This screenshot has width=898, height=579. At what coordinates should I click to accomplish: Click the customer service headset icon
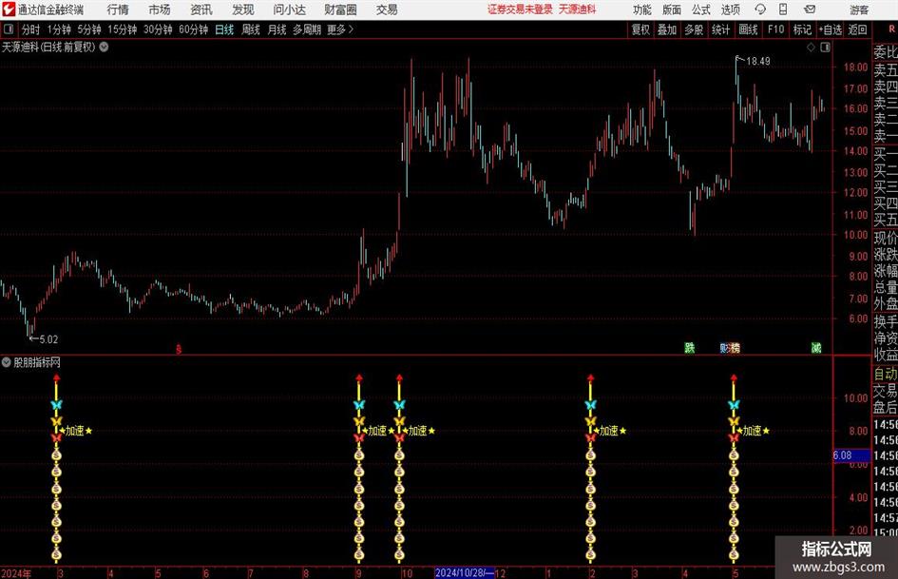tap(760, 10)
